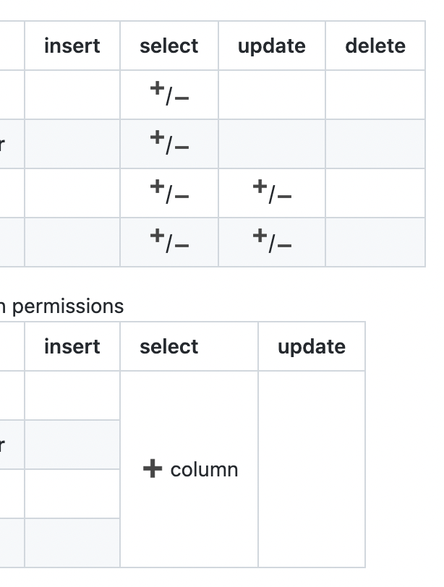Click the select header in lower permissions table
Viewport: 444px width, 587px height.
tap(168, 346)
